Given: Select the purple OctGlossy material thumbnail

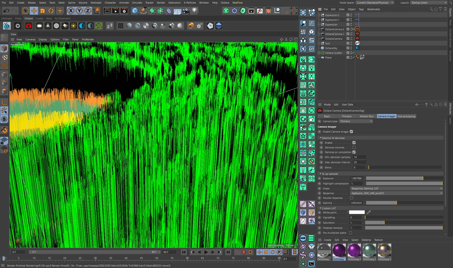Looking at the screenshot, I should tap(339, 250).
